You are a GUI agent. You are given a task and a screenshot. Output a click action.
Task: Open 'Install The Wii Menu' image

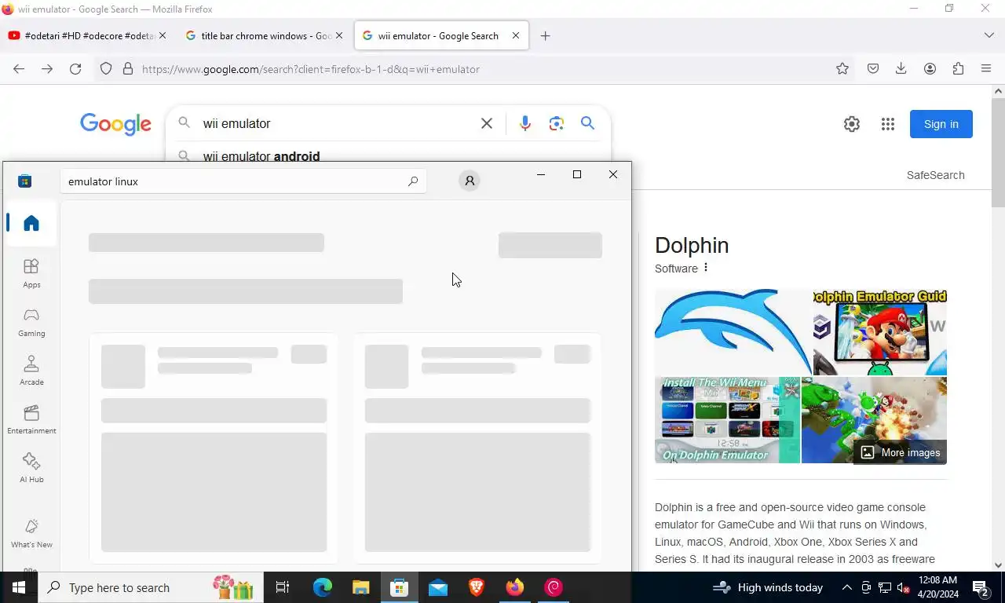click(727, 420)
